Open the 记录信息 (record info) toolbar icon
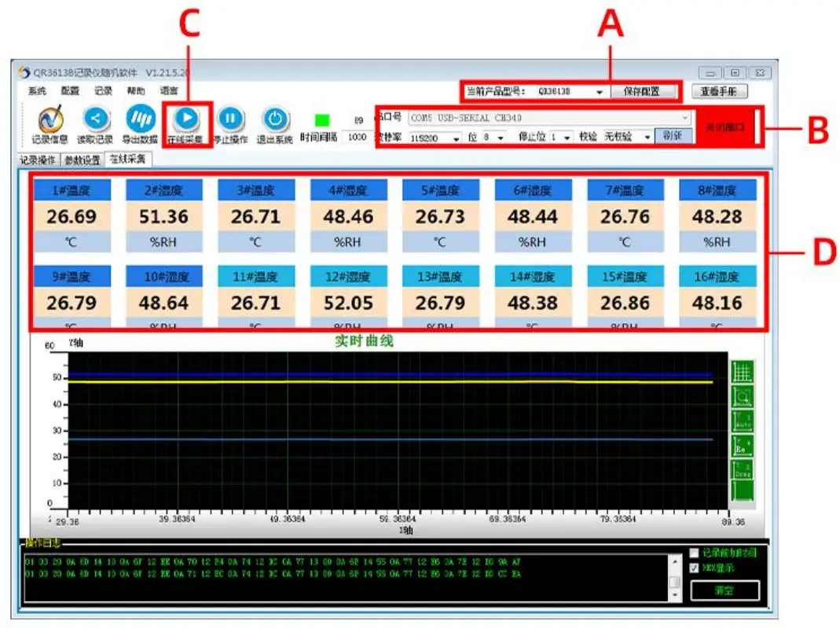Image resolution: width=840 pixels, height=628 pixels. pyautogui.click(x=50, y=119)
